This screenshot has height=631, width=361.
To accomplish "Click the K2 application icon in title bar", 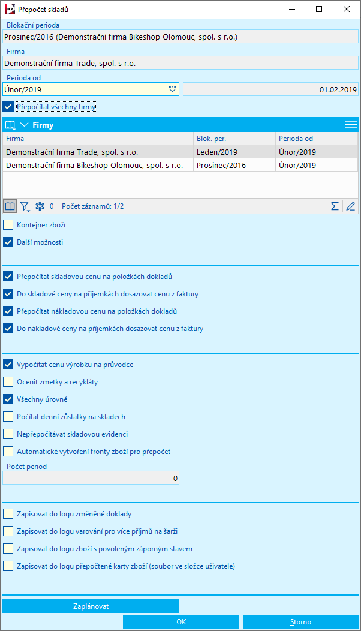I will (x=10, y=9).
